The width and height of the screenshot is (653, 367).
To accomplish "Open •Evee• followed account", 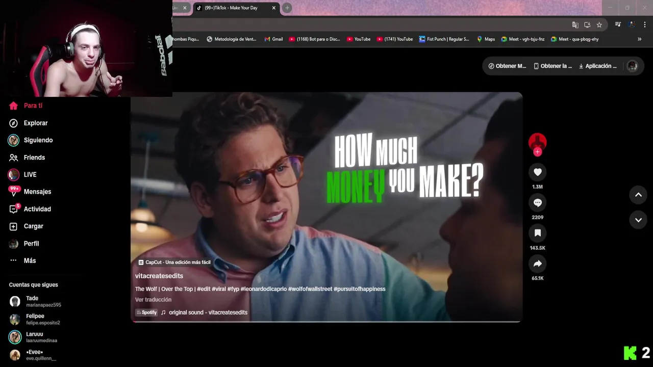I will [33, 355].
